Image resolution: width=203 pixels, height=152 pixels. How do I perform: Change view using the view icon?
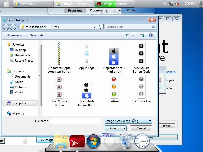(128, 35)
